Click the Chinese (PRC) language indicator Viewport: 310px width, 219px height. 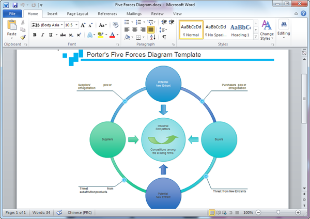[80, 213]
